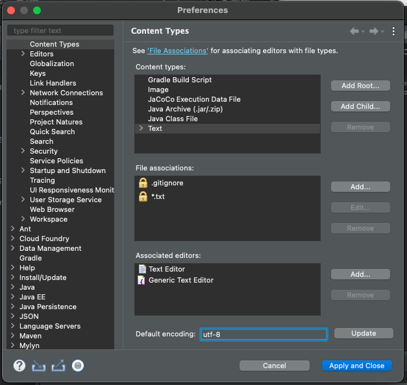Open the 'File Associations' link
The image size is (407, 385).
pos(178,51)
